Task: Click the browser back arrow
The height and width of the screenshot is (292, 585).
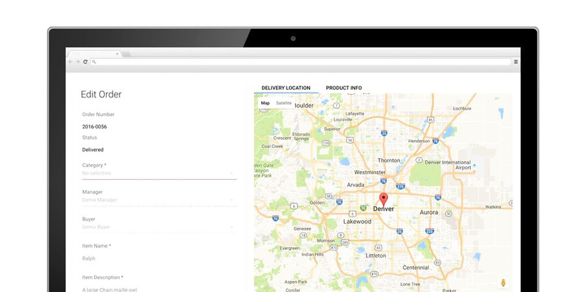Action: (x=70, y=62)
